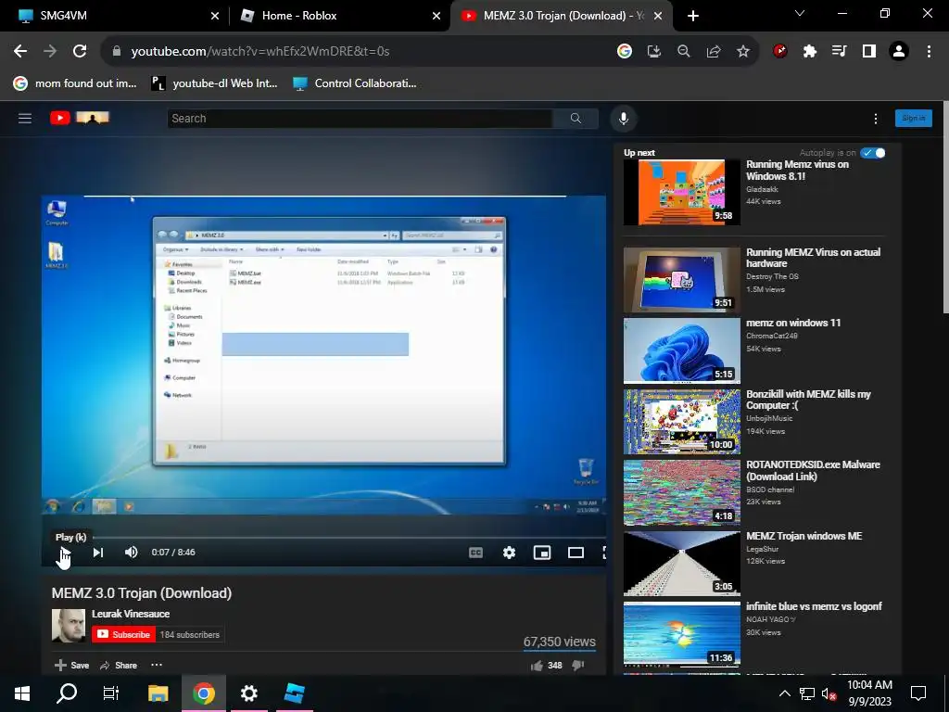Open the zoom magnifier icon in address bar
Screen dimensions: 949x712
coord(683,52)
